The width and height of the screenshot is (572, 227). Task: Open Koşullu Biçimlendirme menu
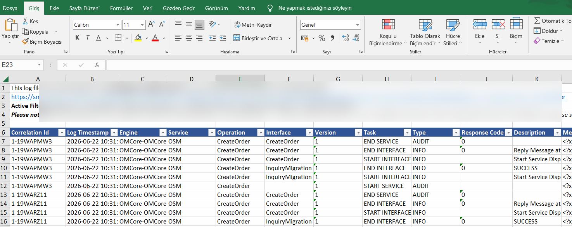(x=388, y=32)
